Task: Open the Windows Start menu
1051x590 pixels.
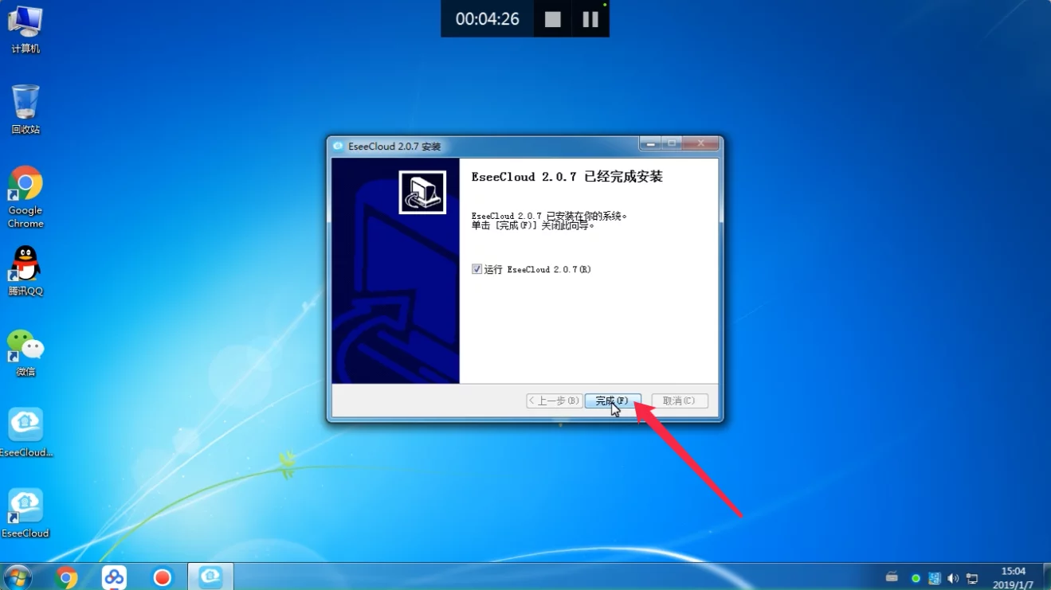Action: pos(18,576)
